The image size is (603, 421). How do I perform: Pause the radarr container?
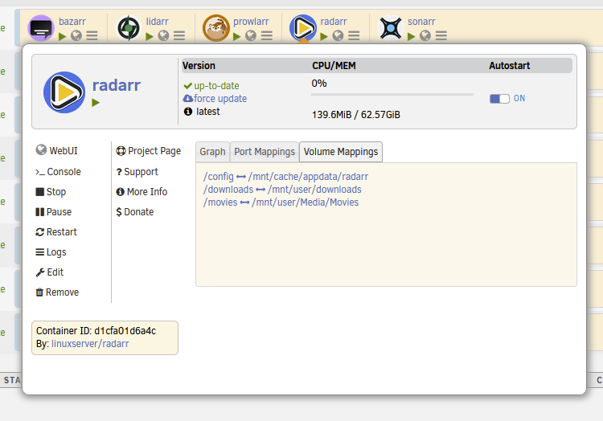coord(53,211)
